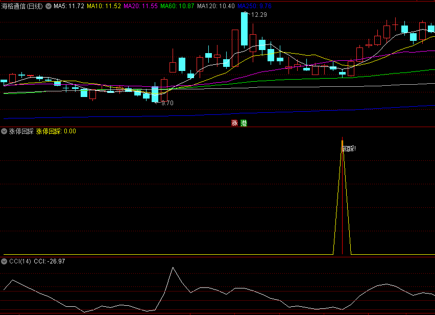Expand the 涨停回踩 indicator panel menu arrow

click(4, 131)
